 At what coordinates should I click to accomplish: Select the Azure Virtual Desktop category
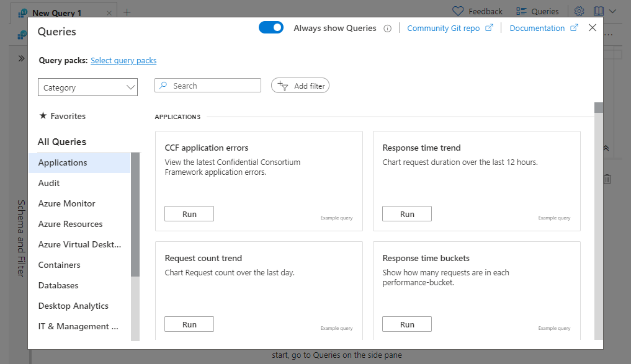(79, 244)
